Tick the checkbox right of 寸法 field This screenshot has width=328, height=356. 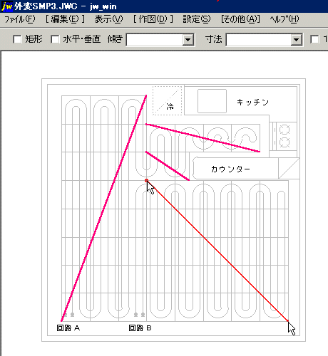point(314,39)
